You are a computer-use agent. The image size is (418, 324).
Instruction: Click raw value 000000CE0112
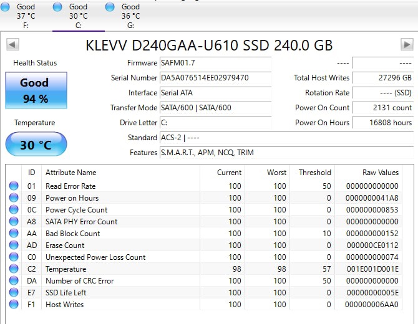(x=372, y=245)
